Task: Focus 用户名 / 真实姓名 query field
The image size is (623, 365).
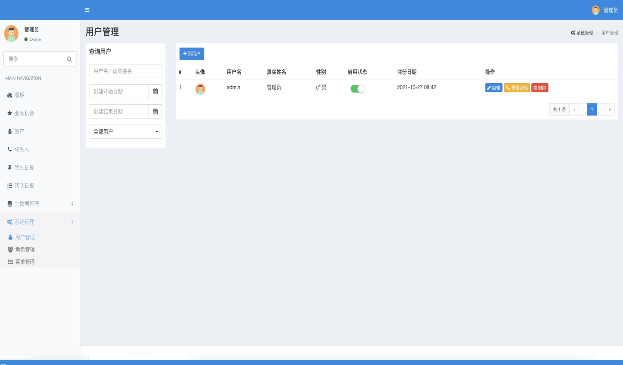Action: coord(125,71)
